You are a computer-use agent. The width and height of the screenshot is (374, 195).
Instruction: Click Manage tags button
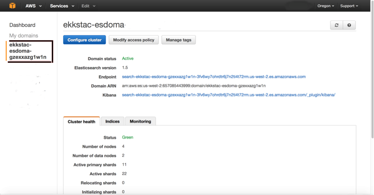pos(179,40)
